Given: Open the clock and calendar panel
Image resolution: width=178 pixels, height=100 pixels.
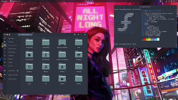Looking at the screenshot, I should 89,1.
